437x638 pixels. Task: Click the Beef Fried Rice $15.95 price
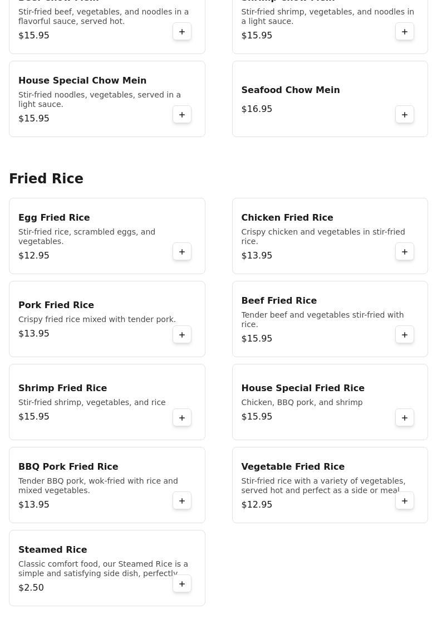click(x=257, y=339)
